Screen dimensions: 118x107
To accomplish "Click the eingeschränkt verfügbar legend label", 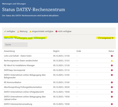I will (x=42, y=32).
